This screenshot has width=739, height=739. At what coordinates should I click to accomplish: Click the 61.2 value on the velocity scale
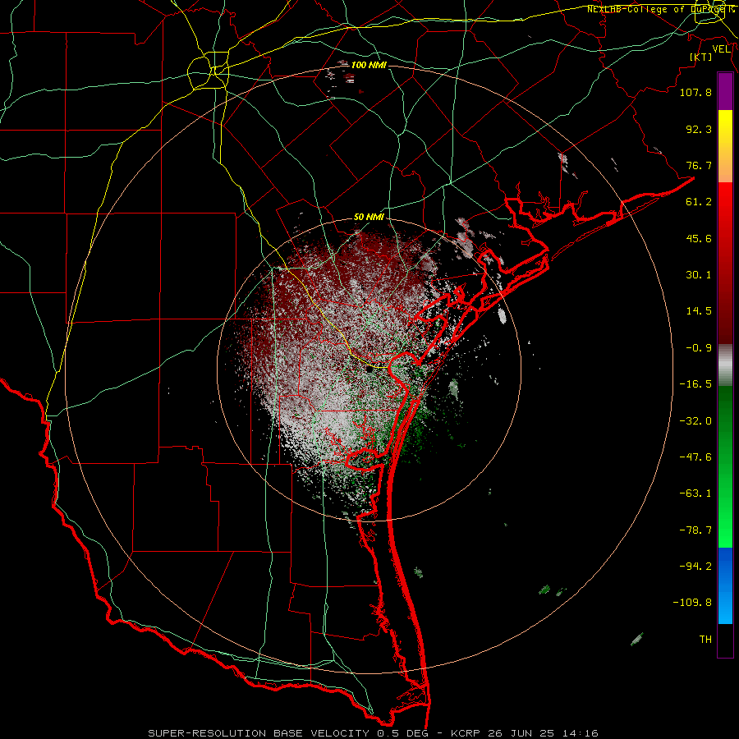[x=699, y=202]
